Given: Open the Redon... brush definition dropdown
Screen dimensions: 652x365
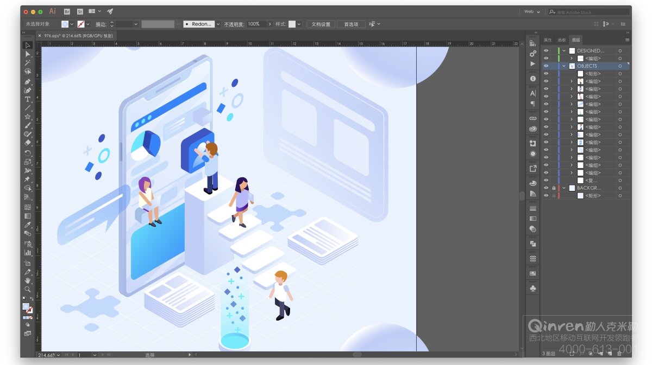Looking at the screenshot, I should 218,24.
